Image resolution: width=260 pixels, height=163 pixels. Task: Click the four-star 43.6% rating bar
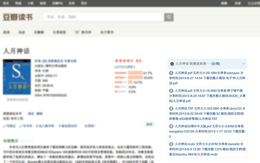[135, 77]
